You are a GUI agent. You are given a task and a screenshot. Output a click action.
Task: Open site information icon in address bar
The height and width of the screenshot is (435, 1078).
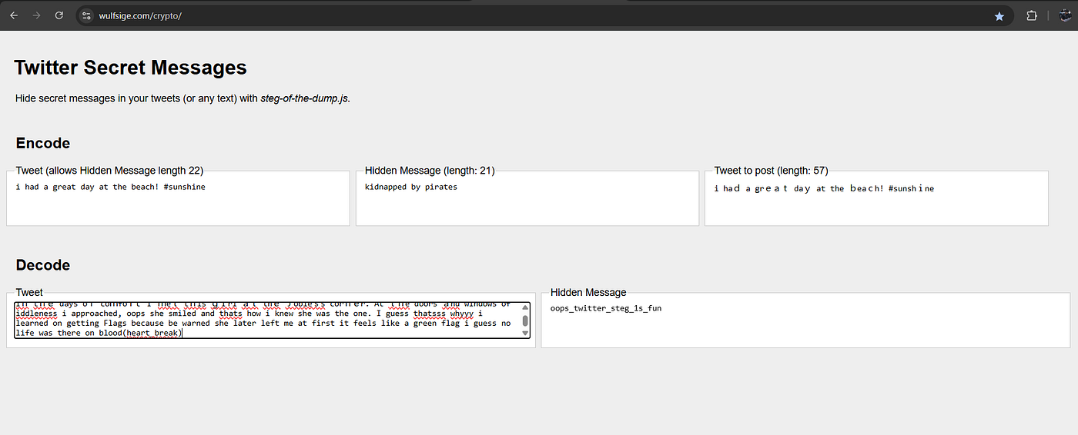86,15
